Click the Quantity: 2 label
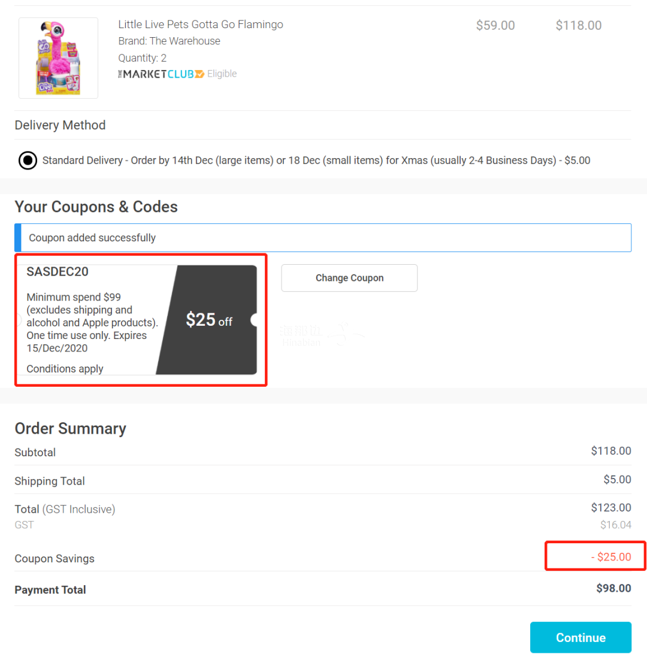Screen dimensions: 647x669 [x=143, y=58]
